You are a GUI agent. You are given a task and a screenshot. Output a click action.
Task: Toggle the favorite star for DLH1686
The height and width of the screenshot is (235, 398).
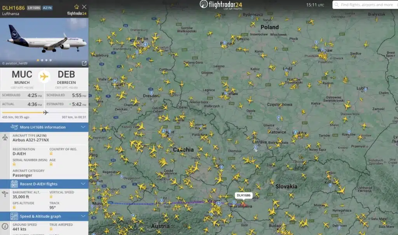76,7
